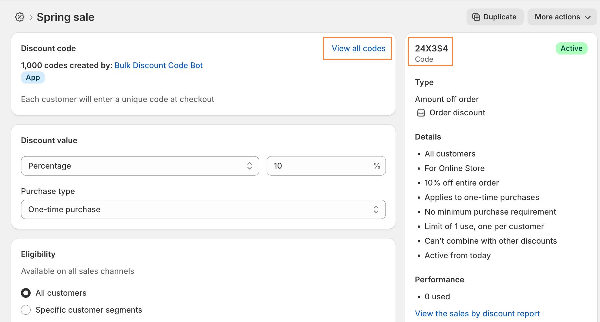
Task: Open the sales by discount report
Action: pyautogui.click(x=477, y=314)
